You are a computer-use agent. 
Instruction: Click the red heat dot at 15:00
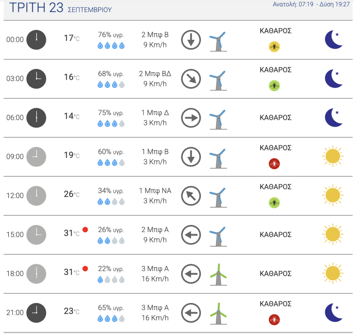pos(85,230)
